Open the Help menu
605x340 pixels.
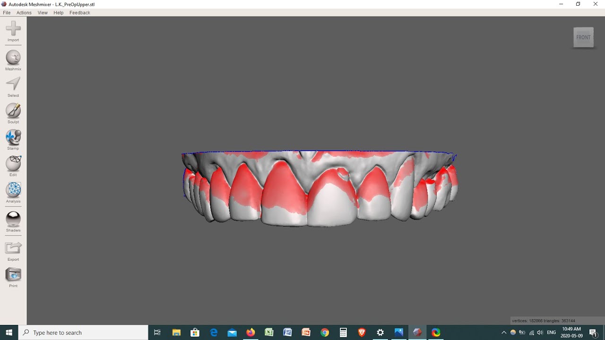pyautogui.click(x=59, y=13)
